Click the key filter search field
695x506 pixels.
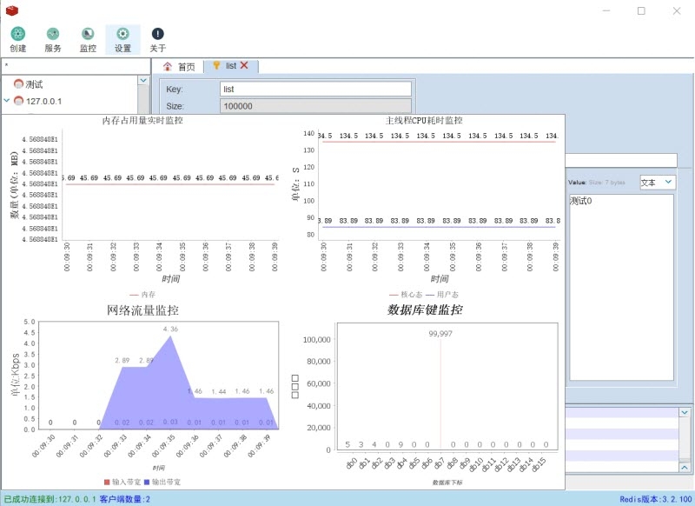tap(76, 65)
